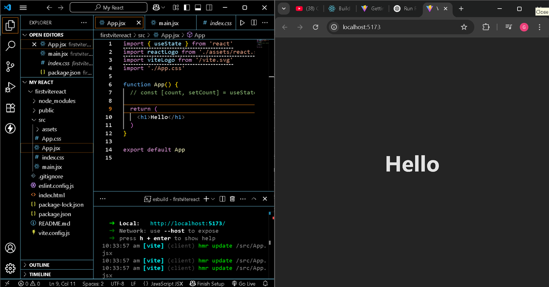Open Run and Debug view
Image resolution: width=549 pixels, height=287 pixels.
(x=10, y=88)
